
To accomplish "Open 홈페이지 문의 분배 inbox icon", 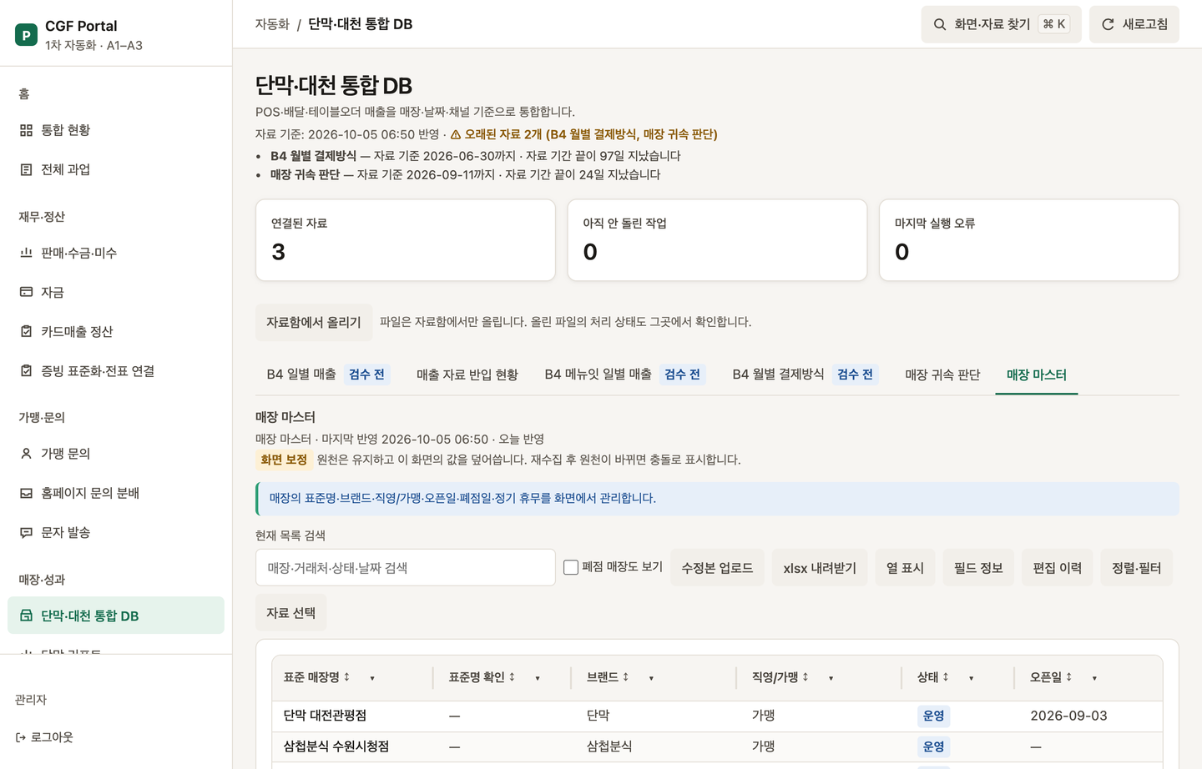I will click(x=26, y=493).
